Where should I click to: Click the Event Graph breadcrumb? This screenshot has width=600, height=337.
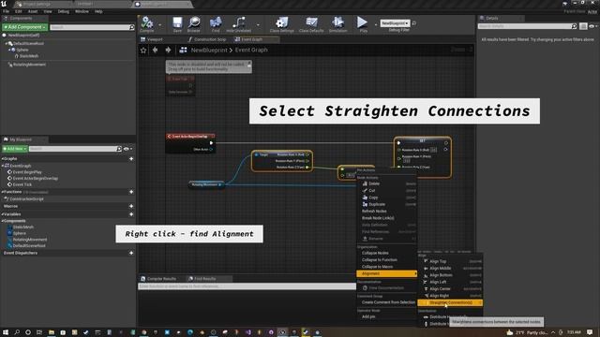pos(251,50)
